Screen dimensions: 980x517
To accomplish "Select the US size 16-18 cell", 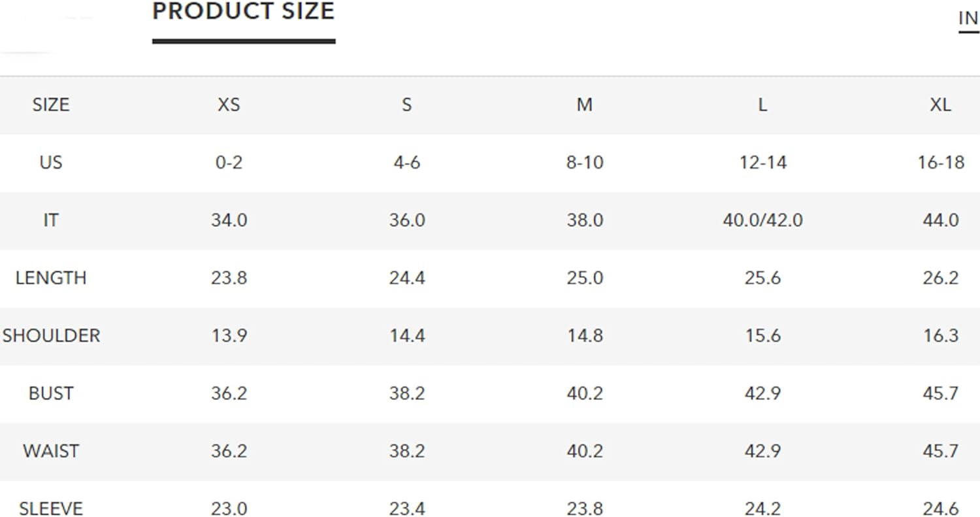I will tap(940, 162).
